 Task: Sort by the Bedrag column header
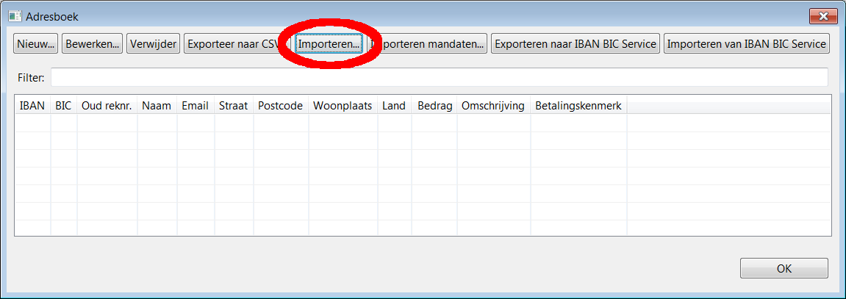click(x=434, y=106)
